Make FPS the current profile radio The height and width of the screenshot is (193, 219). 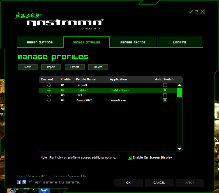(x=49, y=95)
